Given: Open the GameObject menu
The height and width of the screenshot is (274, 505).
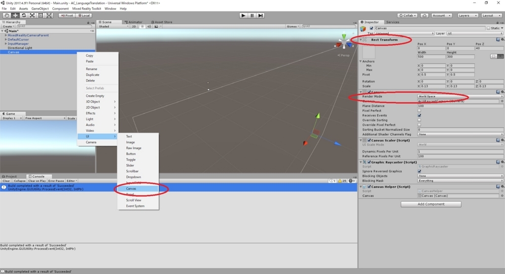Looking at the screenshot, I should click(x=40, y=9).
